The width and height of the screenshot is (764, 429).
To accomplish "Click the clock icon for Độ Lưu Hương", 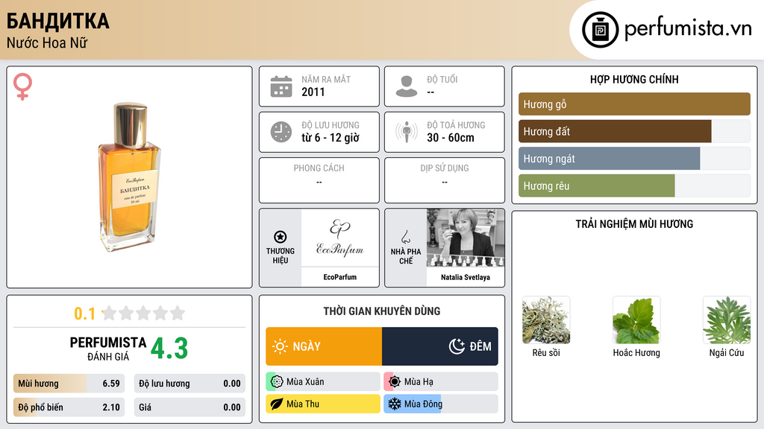I will (281, 132).
